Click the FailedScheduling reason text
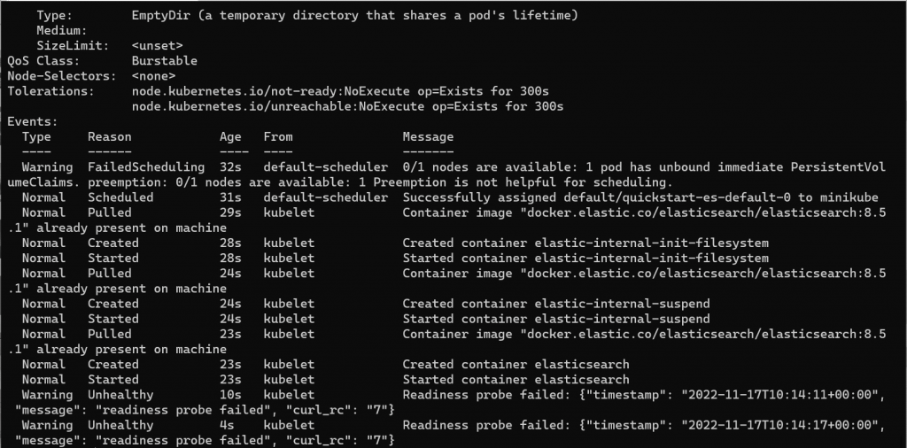 [146, 167]
